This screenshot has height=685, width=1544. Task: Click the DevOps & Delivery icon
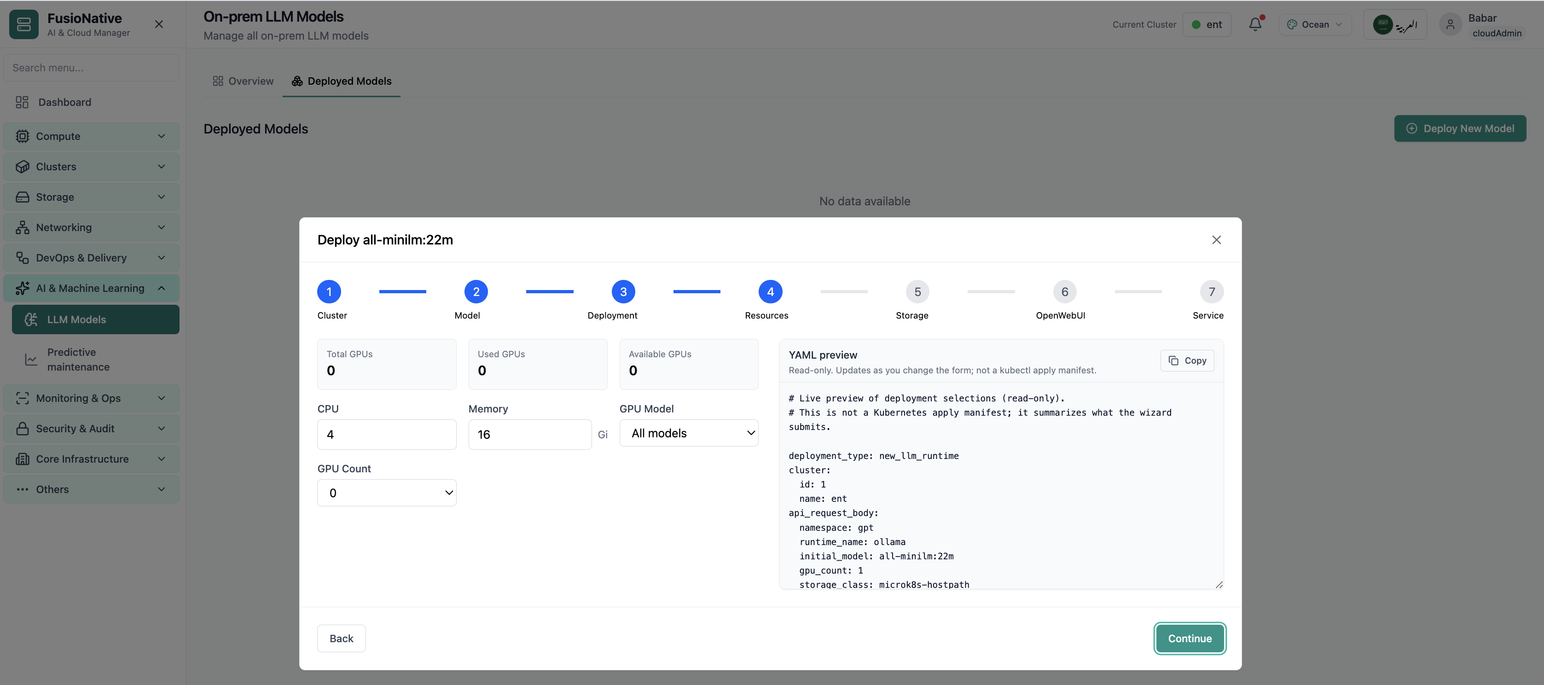[22, 258]
